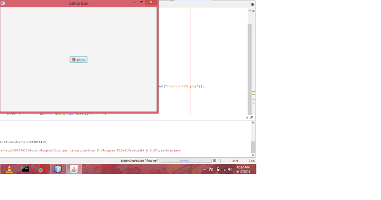The width and height of the screenshot is (381, 200).
Task: Open the Action Center flag tray icon
Action: (x=211, y=170)
